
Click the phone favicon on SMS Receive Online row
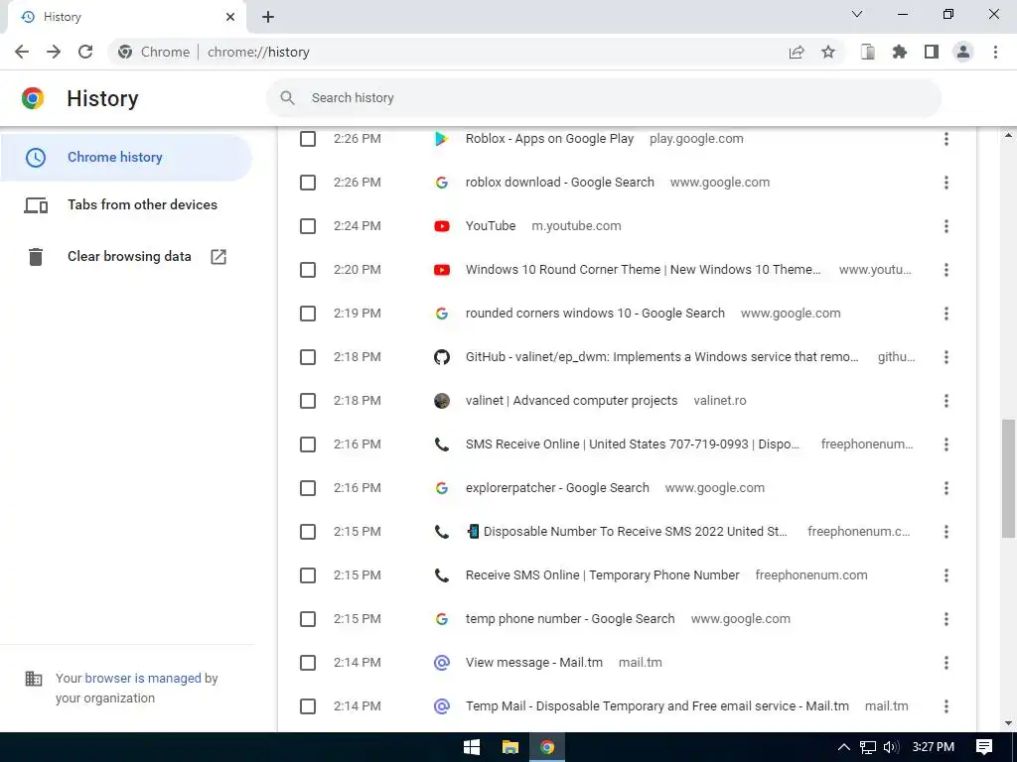point(442,444)
